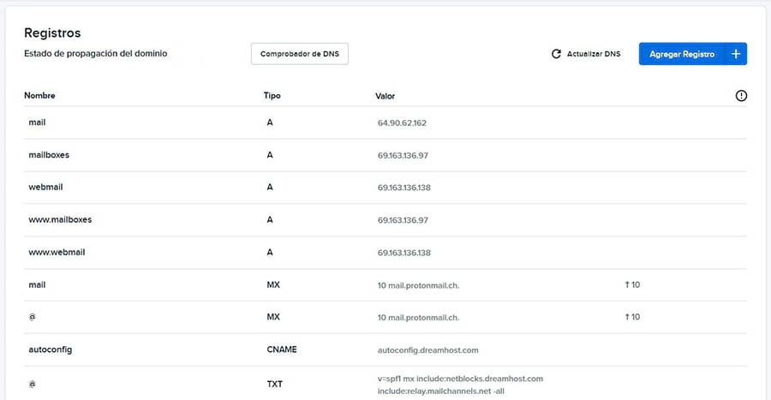The width and height of the screenshot is (771, 400).
Task: Select the mail A record name
Action: 37,122
